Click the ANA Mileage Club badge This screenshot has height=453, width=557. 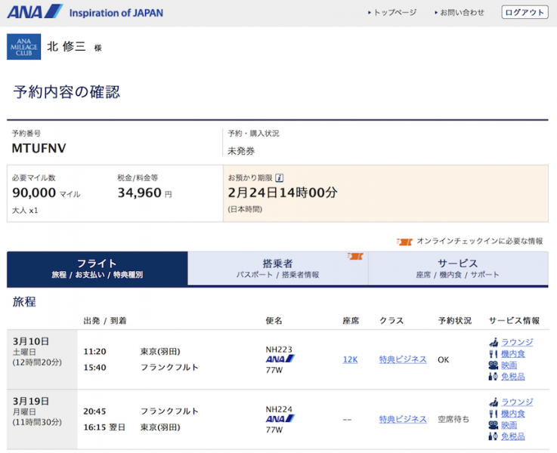pos(23,47)
